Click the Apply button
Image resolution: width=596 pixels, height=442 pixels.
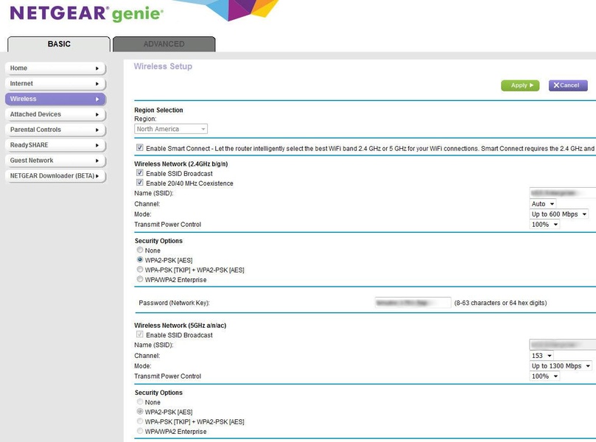click(x=520, y=85)
